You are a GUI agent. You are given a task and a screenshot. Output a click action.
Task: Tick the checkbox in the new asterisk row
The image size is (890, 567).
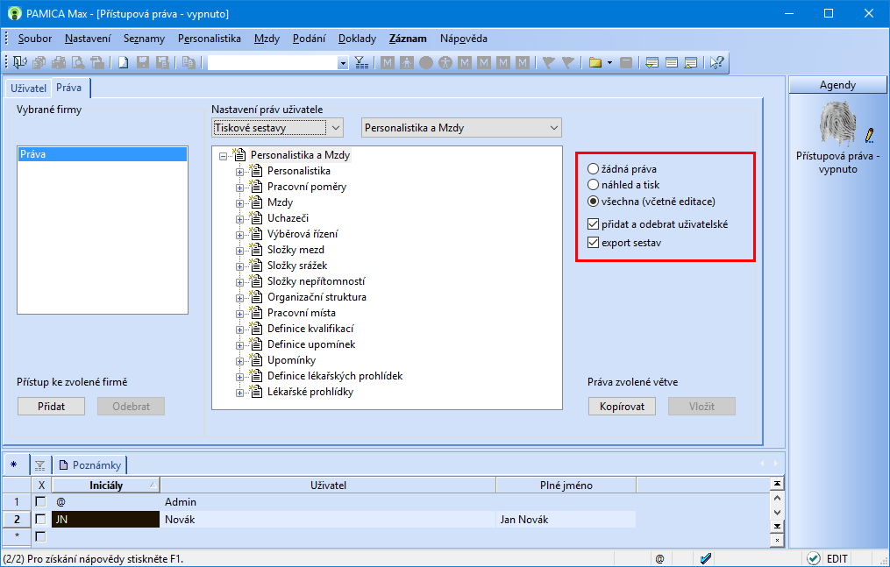(x=40, y=536)
